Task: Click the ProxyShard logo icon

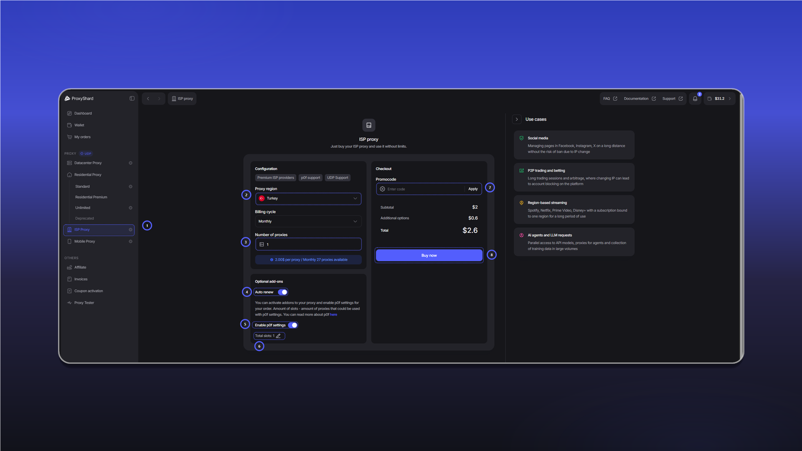Action: coord(67,99)
